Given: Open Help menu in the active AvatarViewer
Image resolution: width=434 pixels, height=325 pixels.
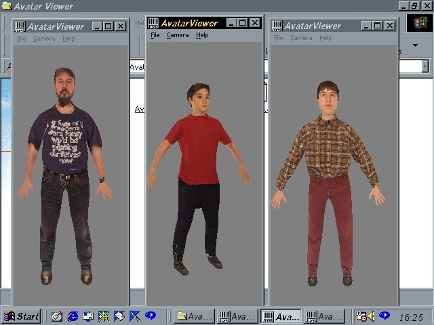Looking at the screenshot, I should pyautogui.click(x=202, y=35).
